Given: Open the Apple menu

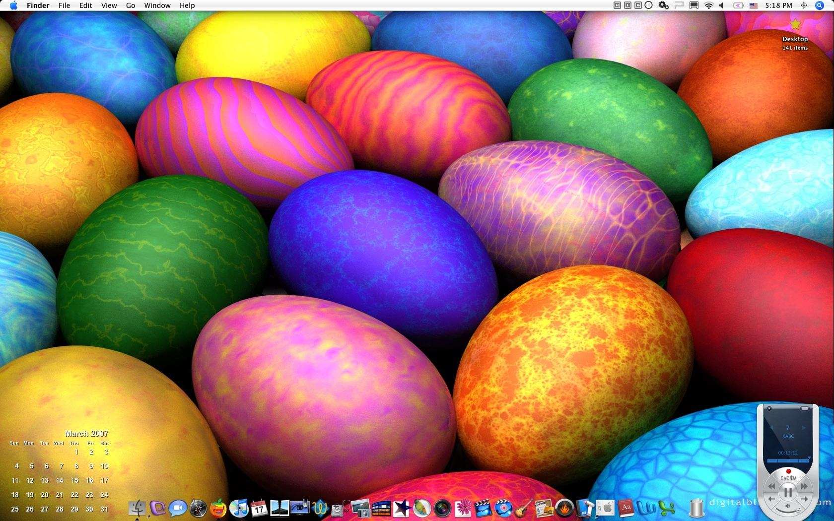Looking at the screenshot, I should 13,5.
